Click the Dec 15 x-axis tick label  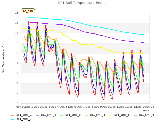pyautogui.click(x=150, y=107)
